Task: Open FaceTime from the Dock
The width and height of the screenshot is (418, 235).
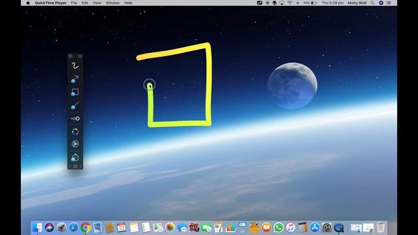Action: (x=206, y=228)
